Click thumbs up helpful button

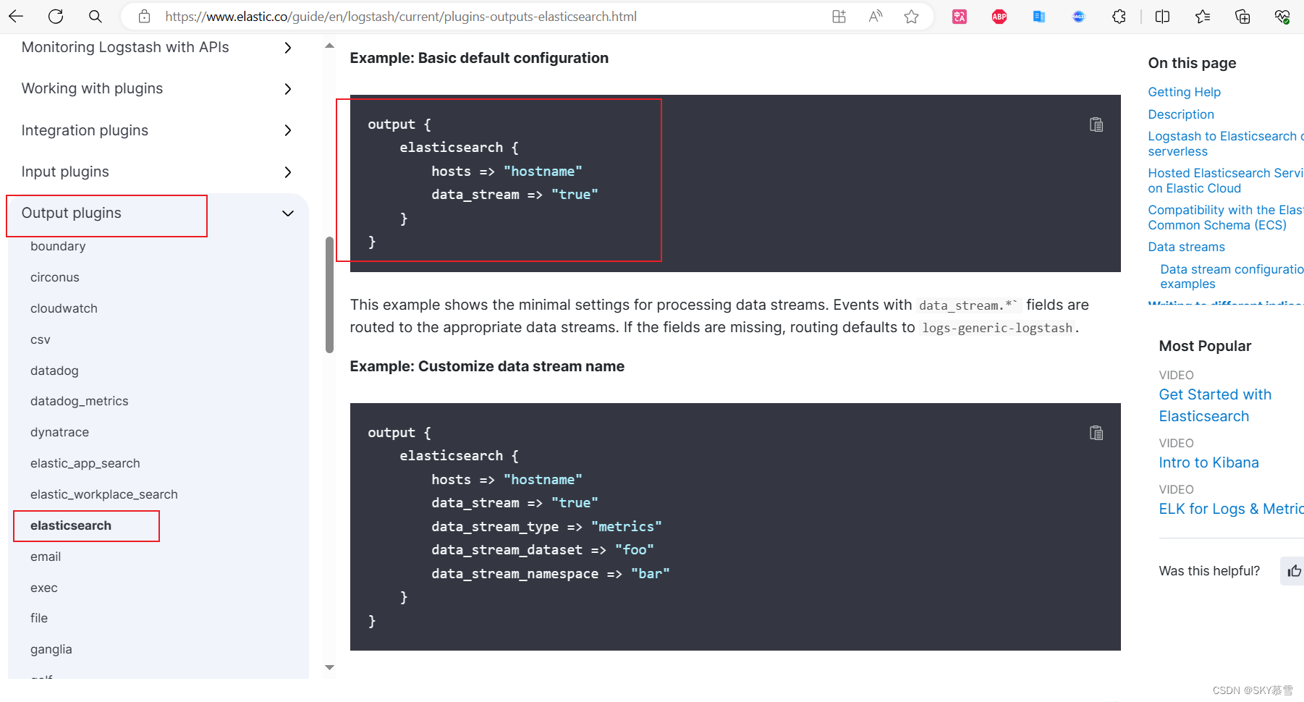tap(1294, 571)
